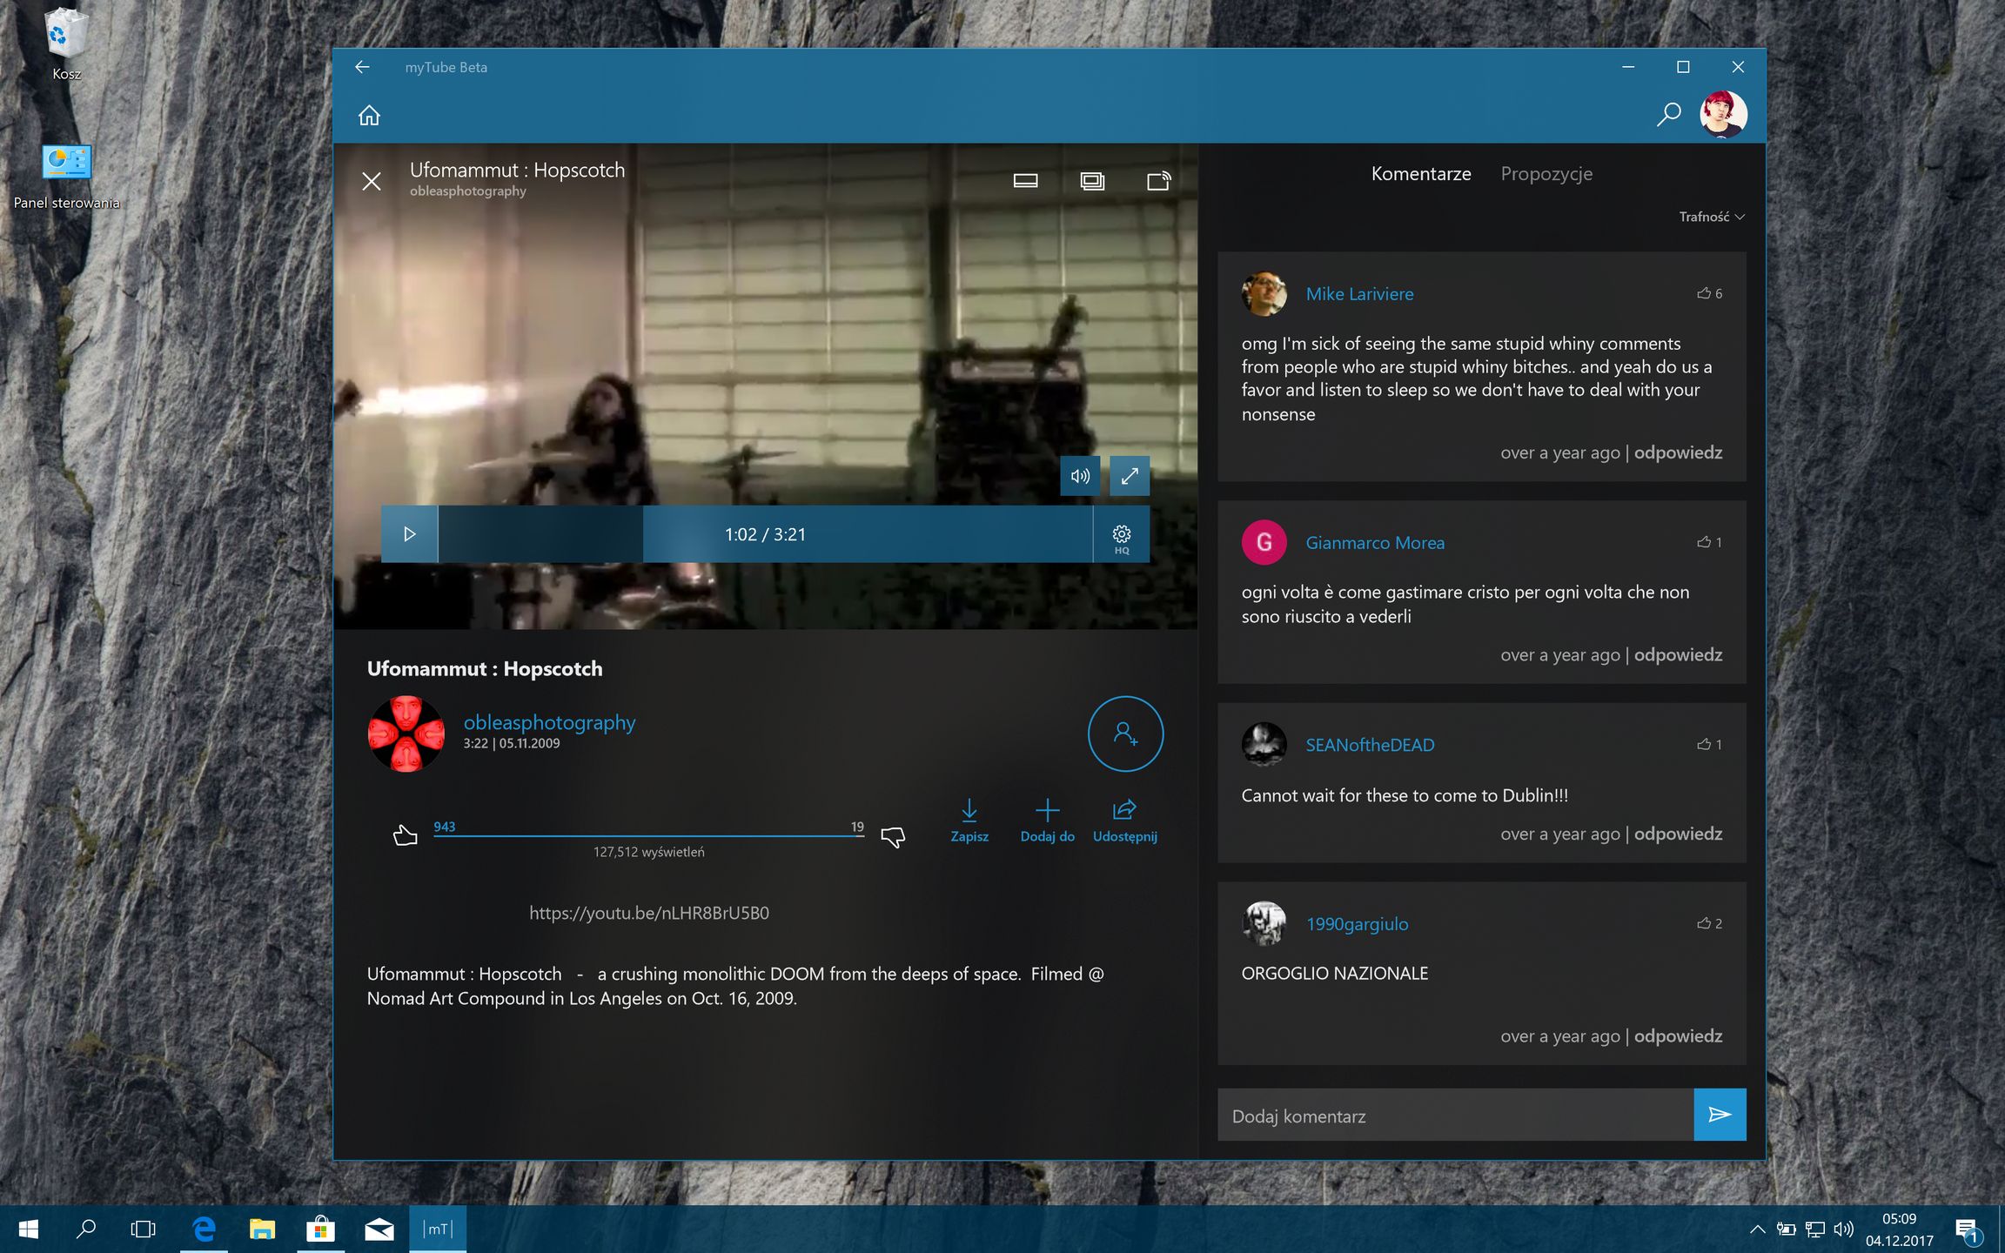The height and width of the screenshot is (1253, 2005).
Task: Open HQ quality settings gear
Action: (x=1122, y=536)
